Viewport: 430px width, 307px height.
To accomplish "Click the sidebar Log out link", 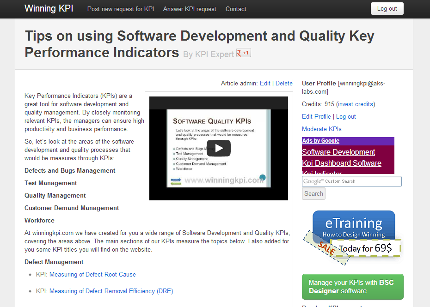I will click(346, 117).
